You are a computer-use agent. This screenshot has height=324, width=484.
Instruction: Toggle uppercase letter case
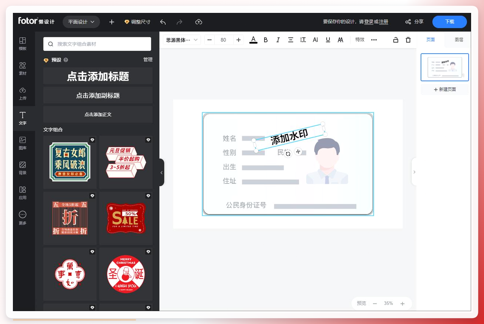pos(340,40)
